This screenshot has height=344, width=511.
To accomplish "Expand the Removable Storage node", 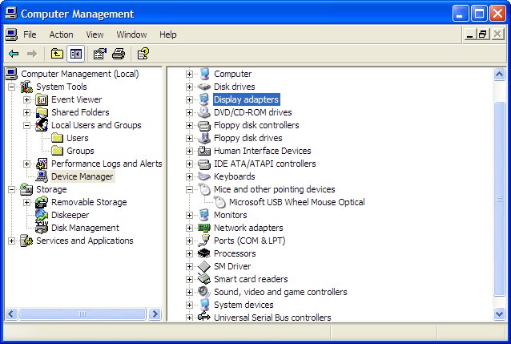I will point(26,202).
